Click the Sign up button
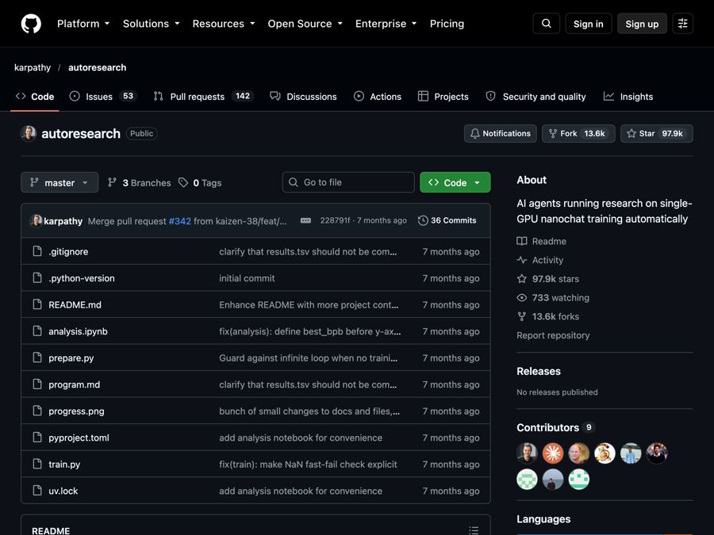This screenshot has height=535, width=714. (x=642, y=24)
